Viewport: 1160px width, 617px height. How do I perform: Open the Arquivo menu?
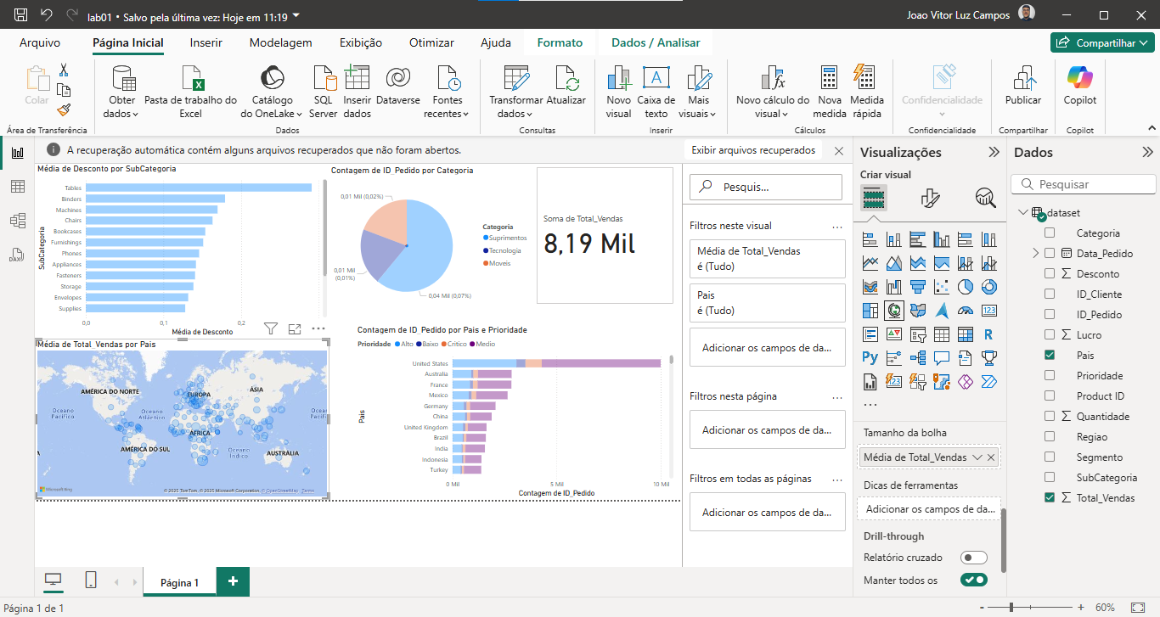(40, 42)
